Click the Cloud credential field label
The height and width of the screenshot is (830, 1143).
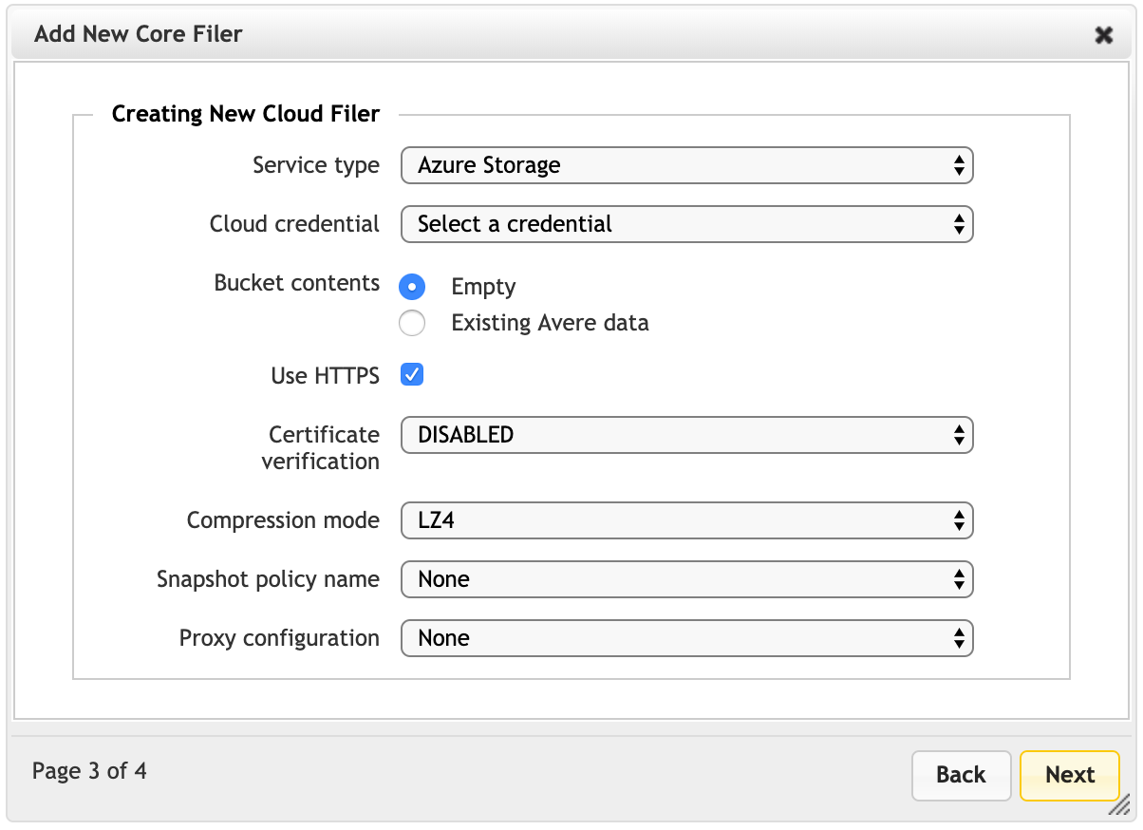[x=294, y=224]
